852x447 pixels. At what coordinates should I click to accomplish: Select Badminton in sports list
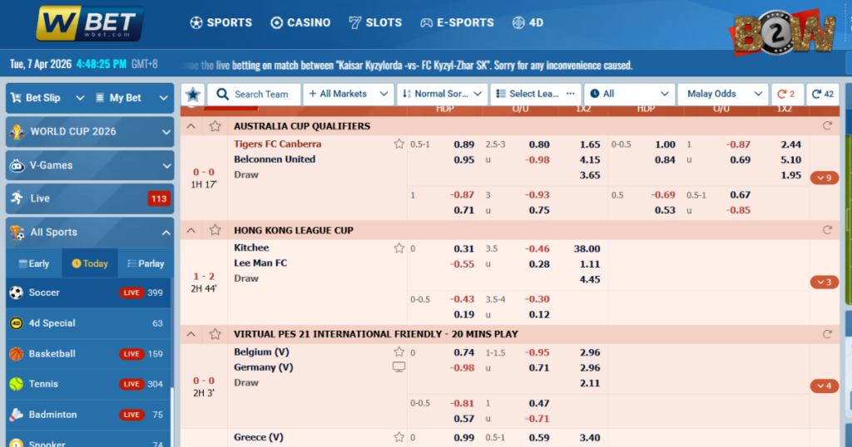(x=88, y=415)
